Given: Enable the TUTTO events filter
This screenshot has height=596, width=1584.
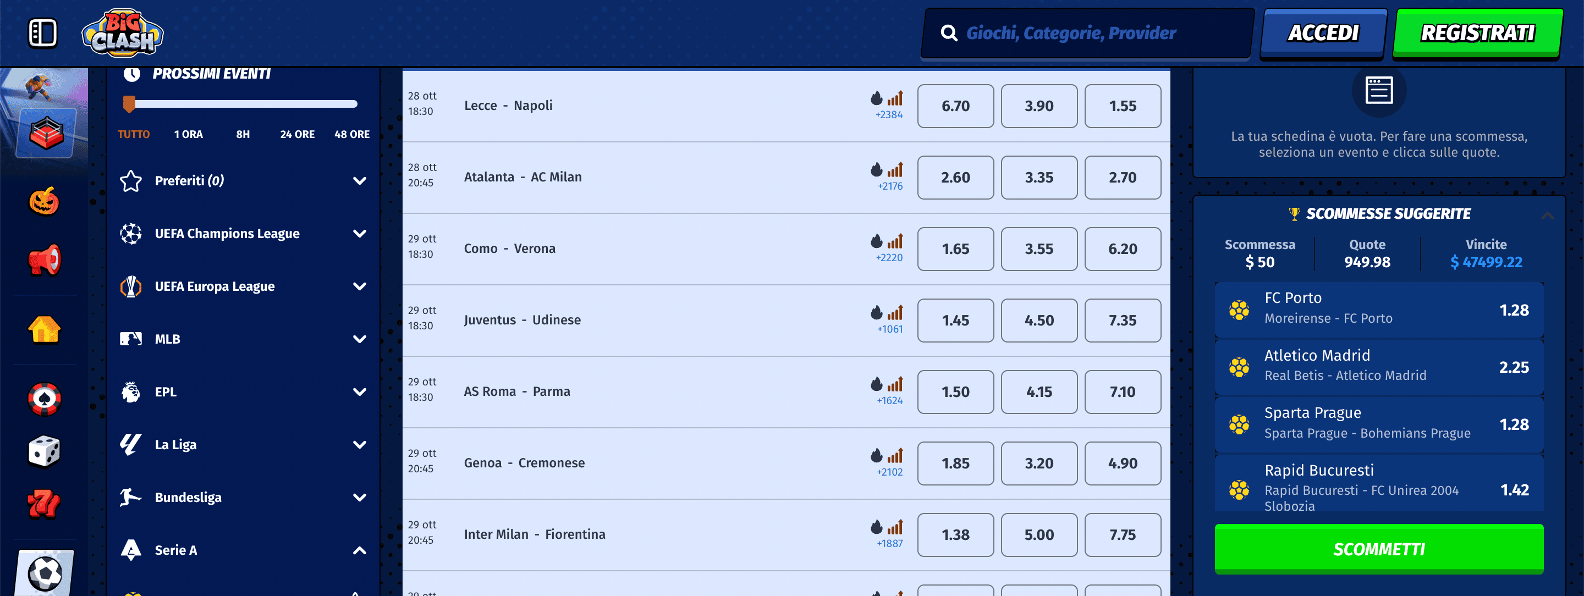Looking at the screenshot, I should (x=134, y=134).
